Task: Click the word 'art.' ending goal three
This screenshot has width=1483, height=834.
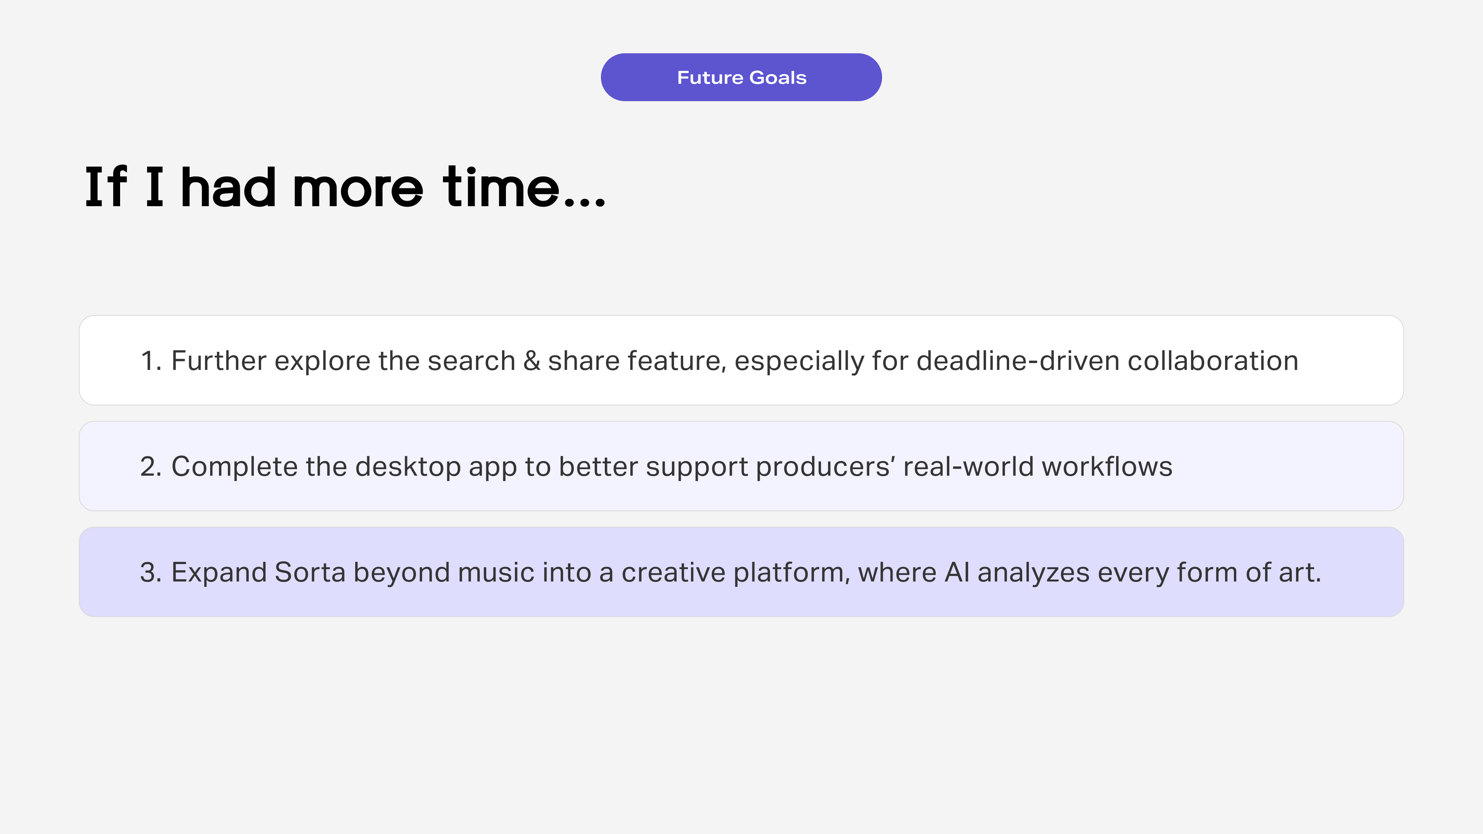Action: coord(1299,573)
